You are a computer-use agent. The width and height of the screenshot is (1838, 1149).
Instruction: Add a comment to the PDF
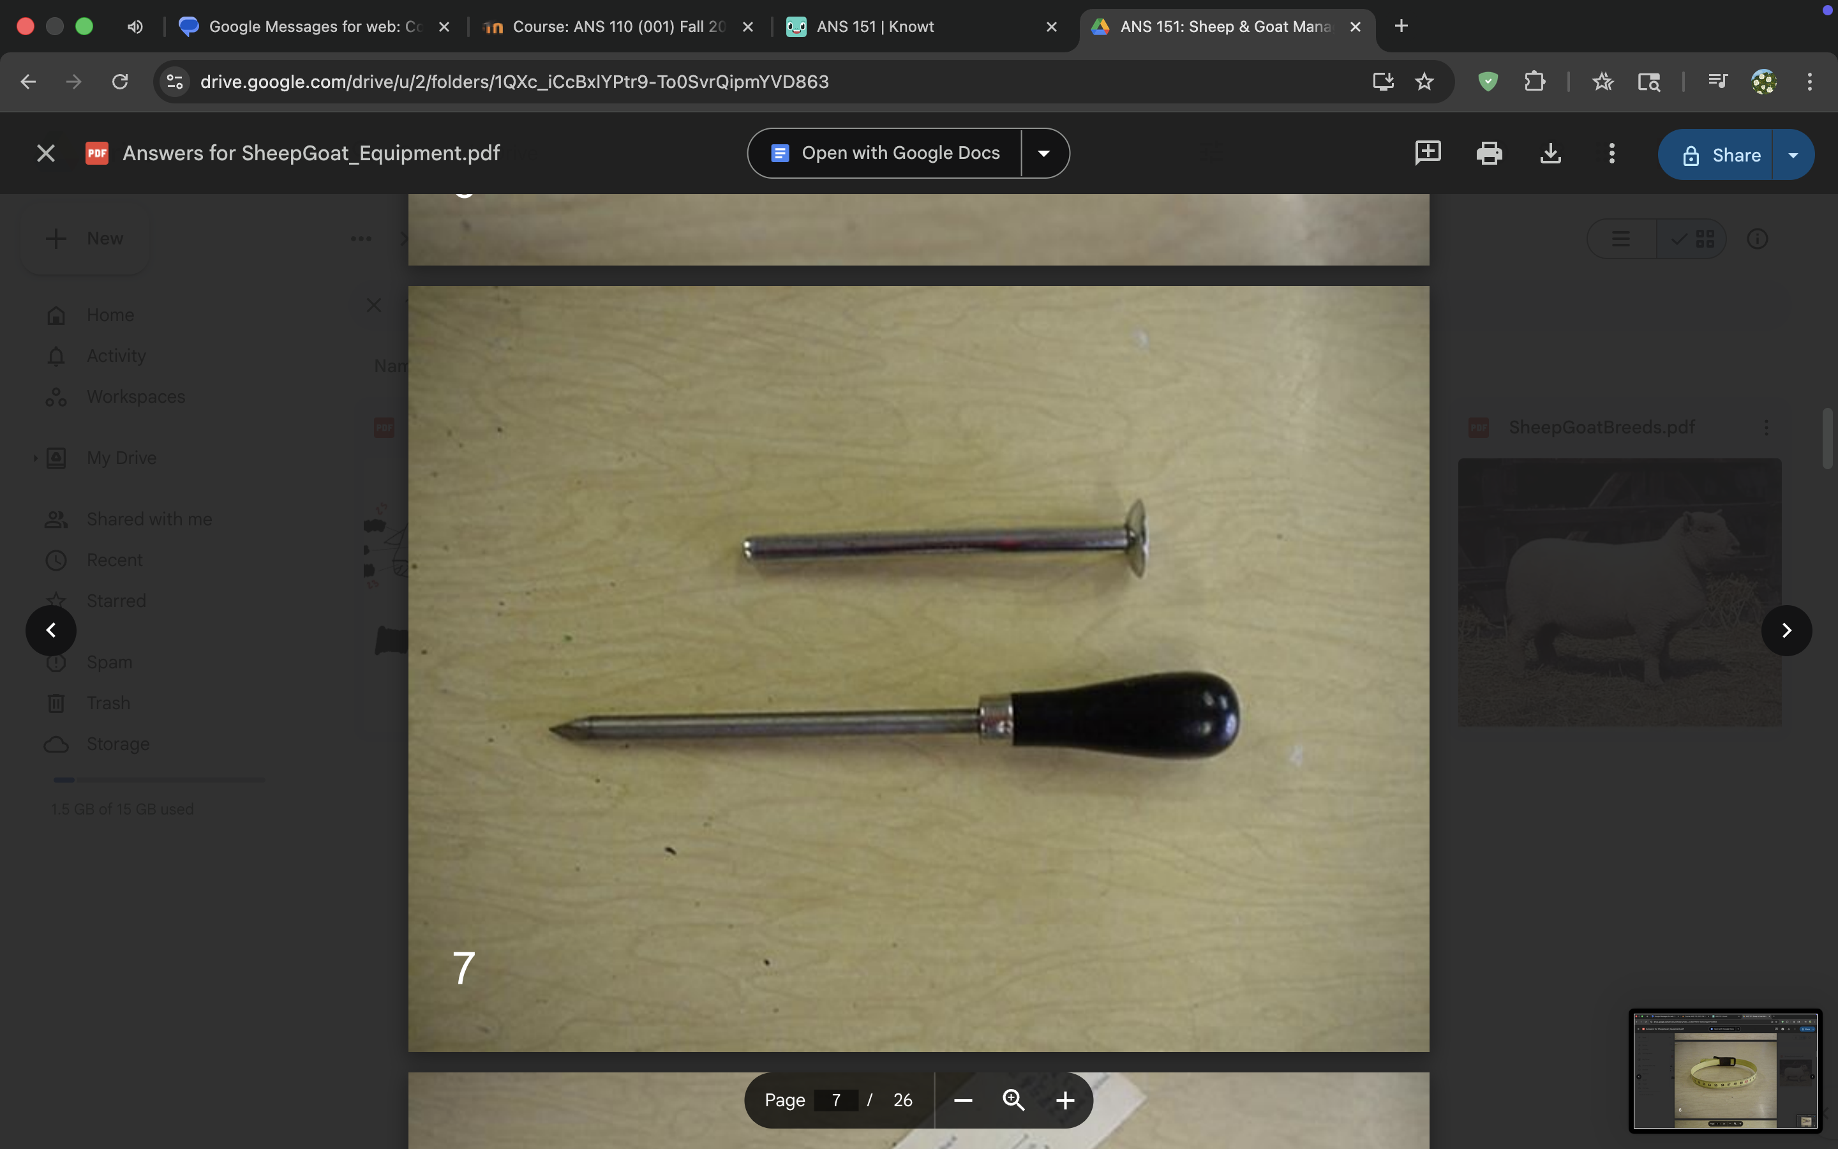point(1426,153)
